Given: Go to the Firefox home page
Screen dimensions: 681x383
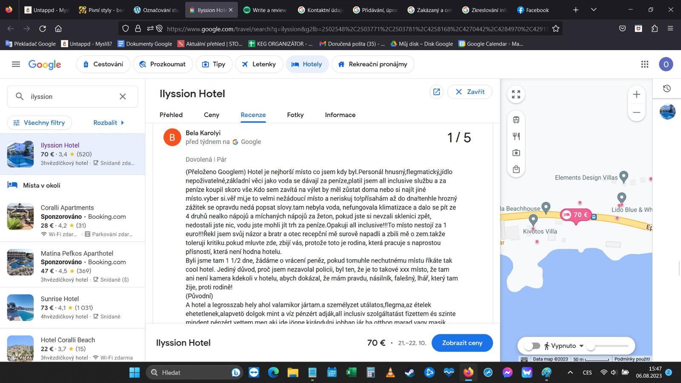Looking at the screenshot, I should [x=58, y=29].
